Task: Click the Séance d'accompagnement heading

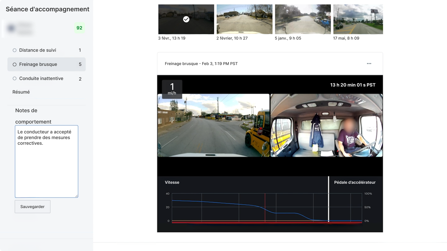Action: point(48,9)
